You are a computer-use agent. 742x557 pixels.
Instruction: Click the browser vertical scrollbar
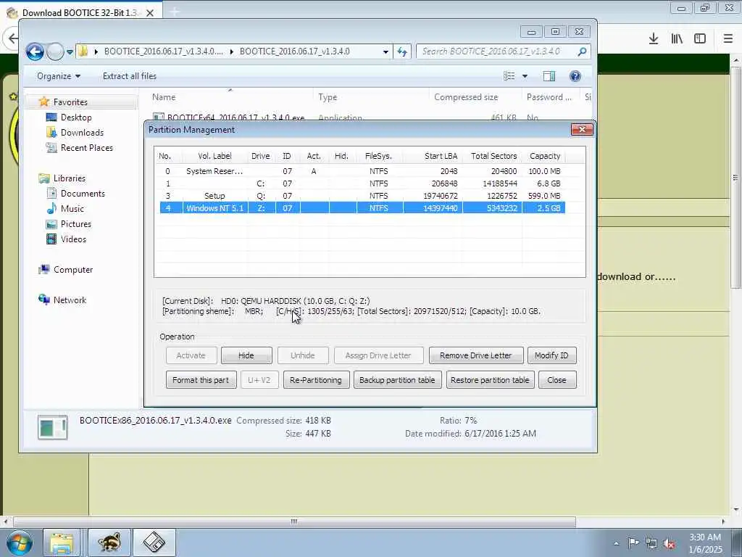coord(735,178)
